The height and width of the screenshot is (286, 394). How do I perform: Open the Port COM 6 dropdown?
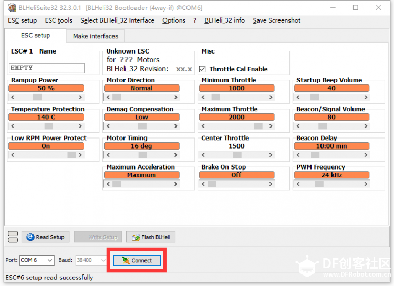[50, 260]
